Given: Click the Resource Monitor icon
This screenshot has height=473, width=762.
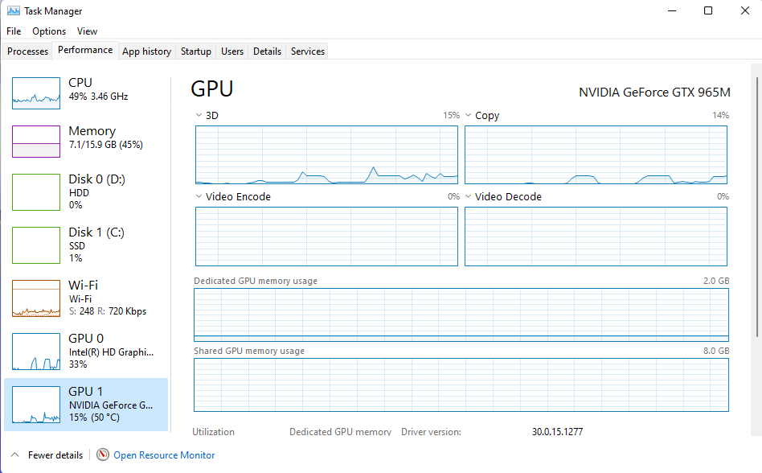Looking at the screenshot, I should click(x=102, y=454).
